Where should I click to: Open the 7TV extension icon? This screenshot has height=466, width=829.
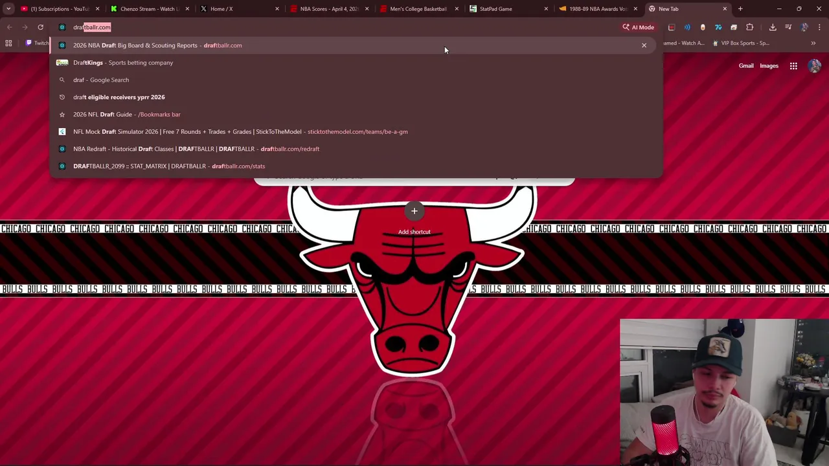(718, 27)
